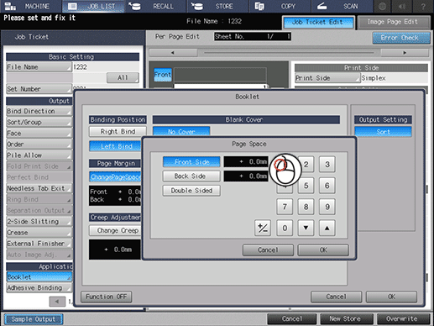
Task: Click the Change Creep button
Action: 116,230
